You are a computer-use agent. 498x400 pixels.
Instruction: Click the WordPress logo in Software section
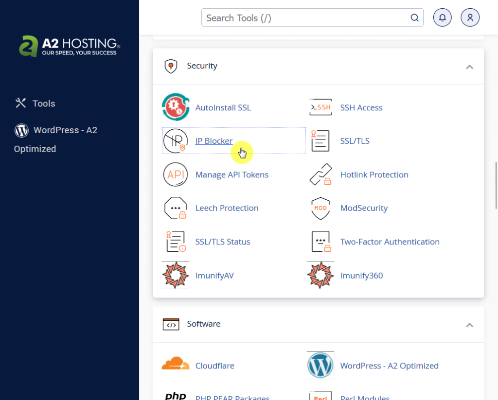320,365
